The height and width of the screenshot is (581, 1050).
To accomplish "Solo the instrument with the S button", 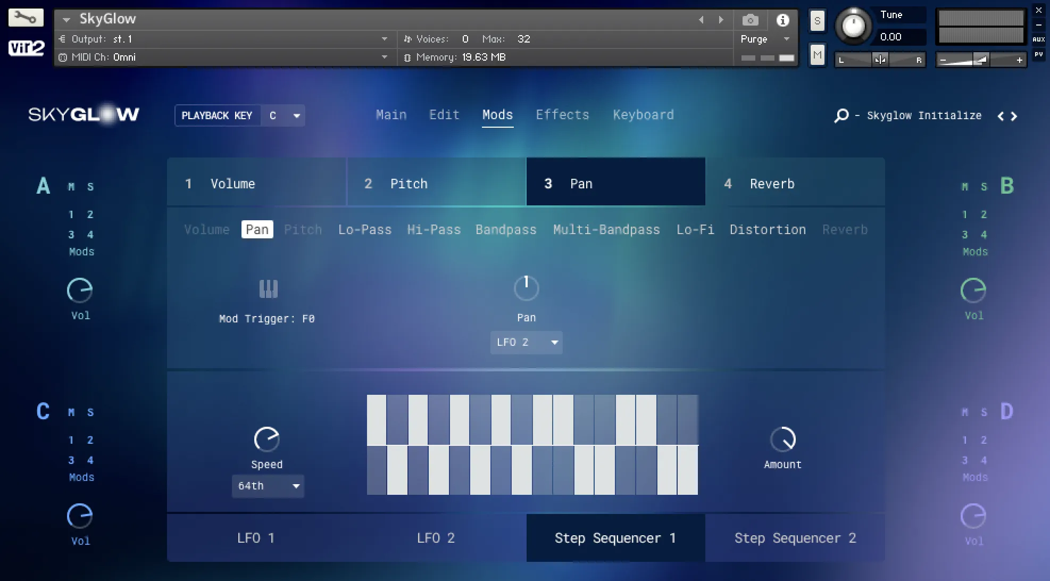I will pos(816,21).
